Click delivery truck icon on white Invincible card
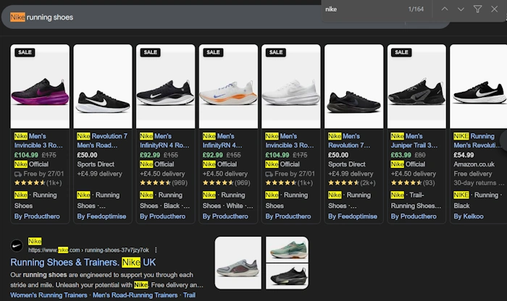Image resolution: width=507 pixels, height=301 pixels. click(269, 174)
